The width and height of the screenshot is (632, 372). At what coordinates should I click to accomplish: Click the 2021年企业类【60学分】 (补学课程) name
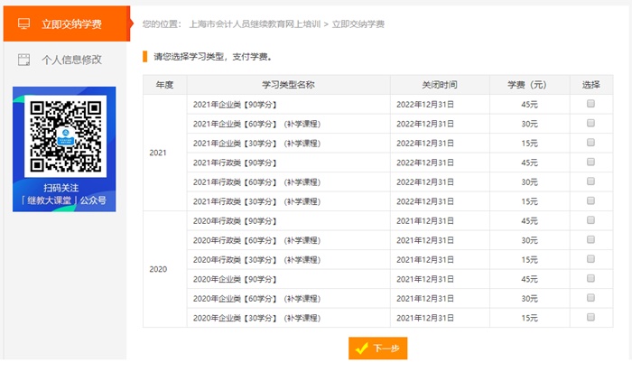coord(256,124)
